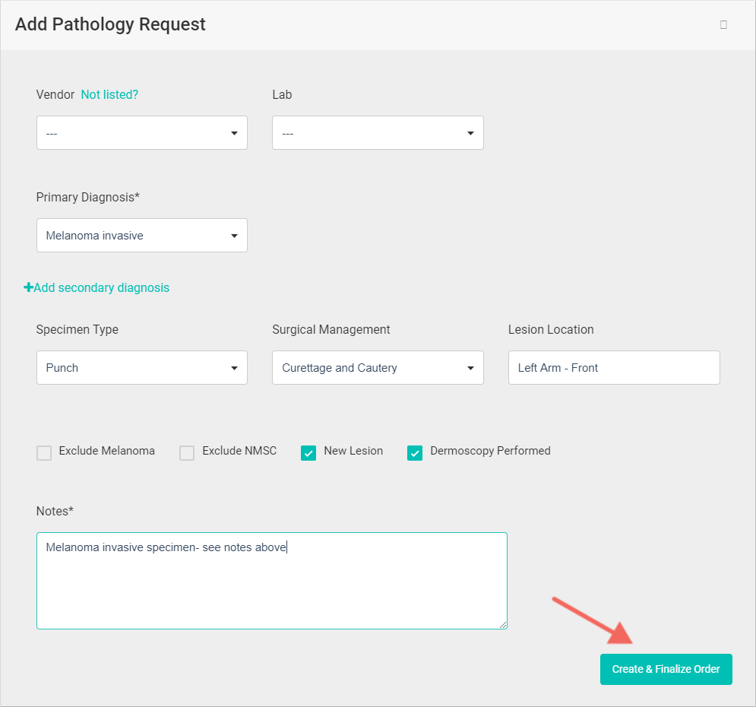Grab the Notes box resize handle

click(x=503, y=625)
